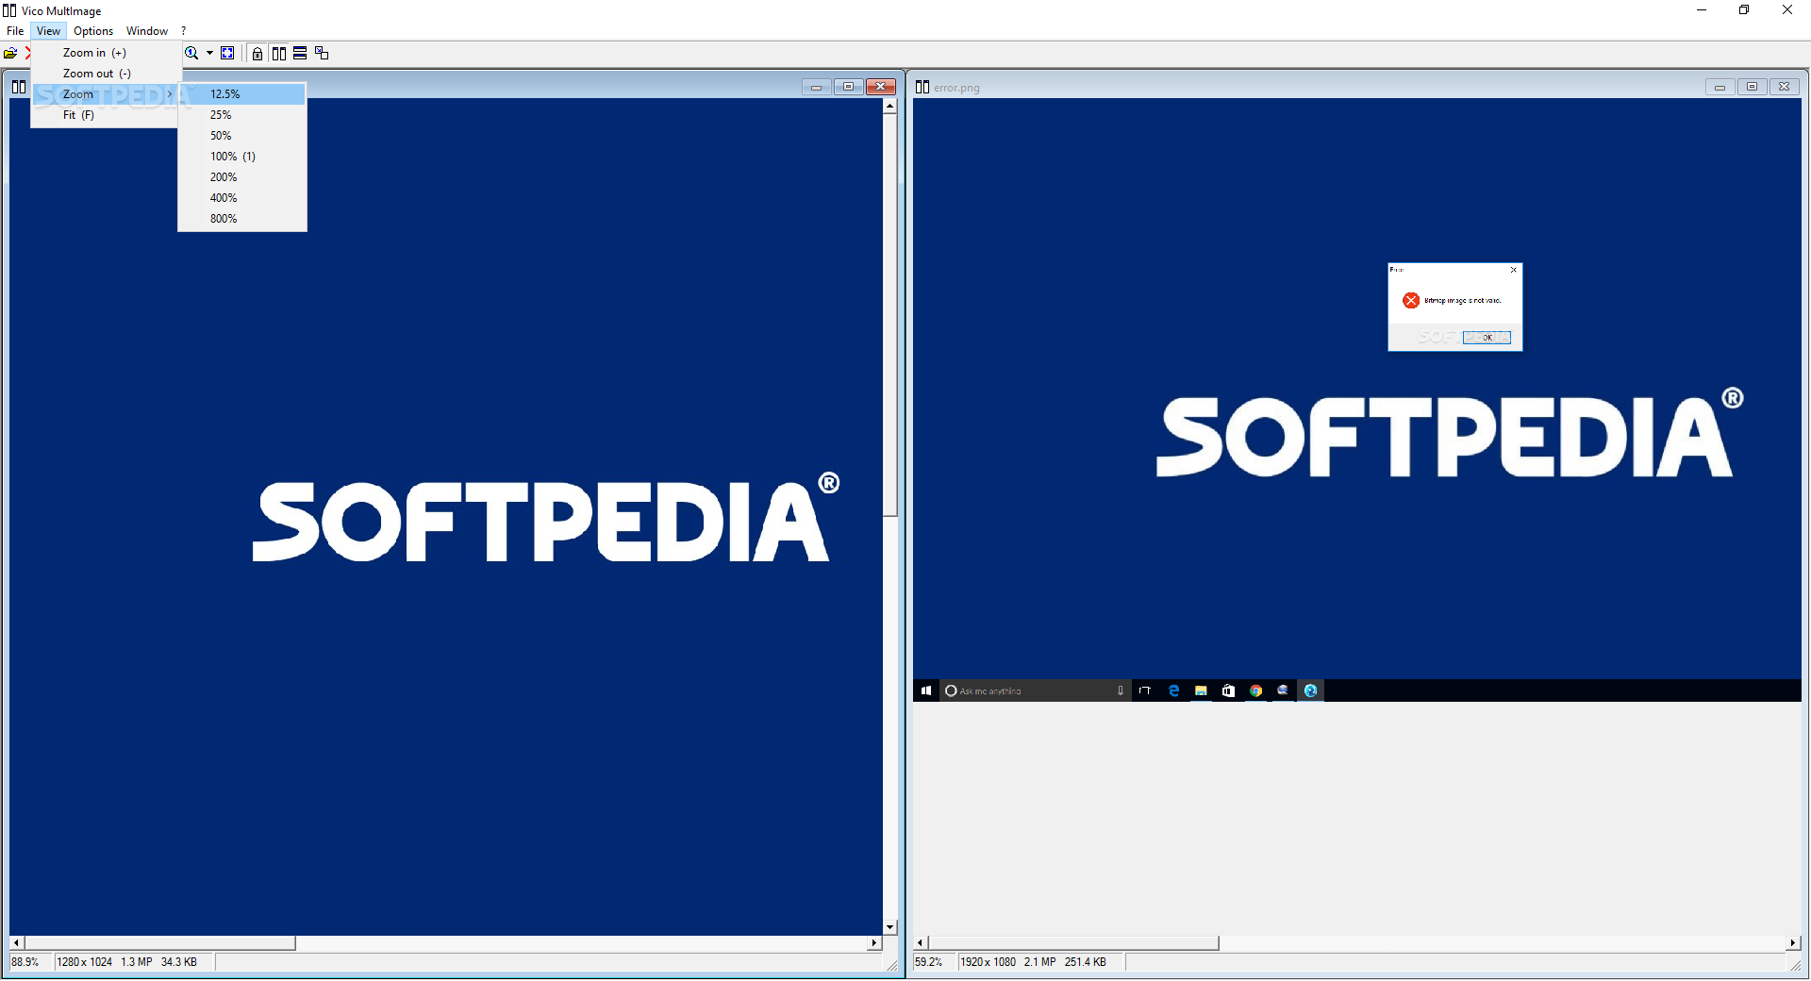Click left window's horizontal scrollbar thumb
Screen dimensions: 1811x981
[x=160, y=942]
